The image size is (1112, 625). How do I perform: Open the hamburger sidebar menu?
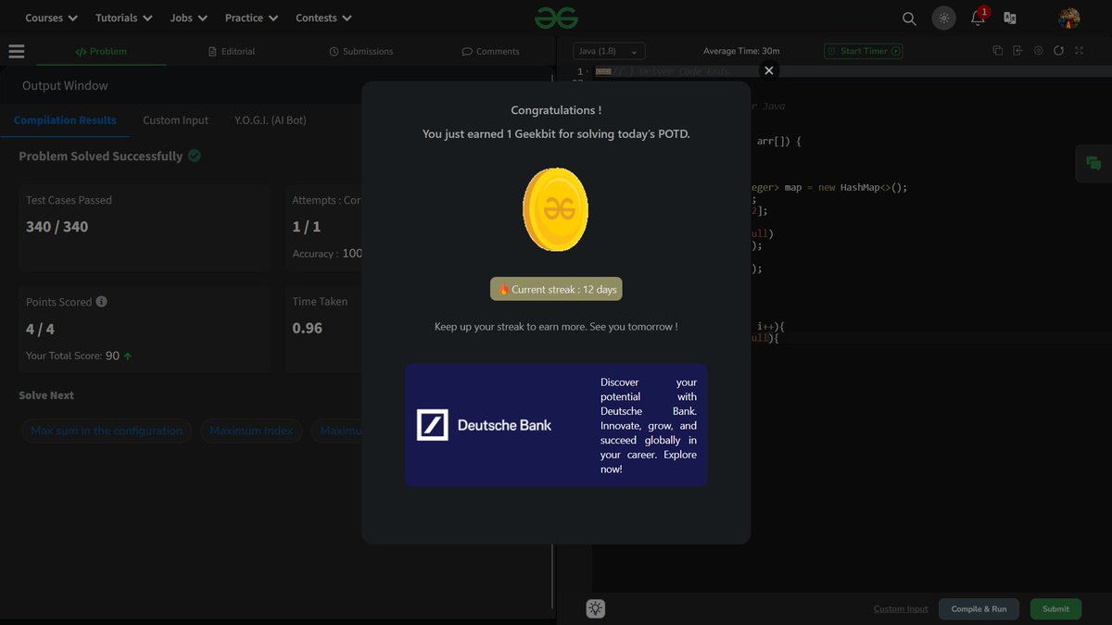(x=16, y=51)
